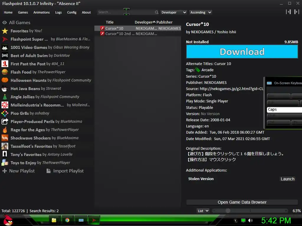Sort by the Developer column header
Image resolution: width=302 pixels, height=226 pixels.
[145, 22]
